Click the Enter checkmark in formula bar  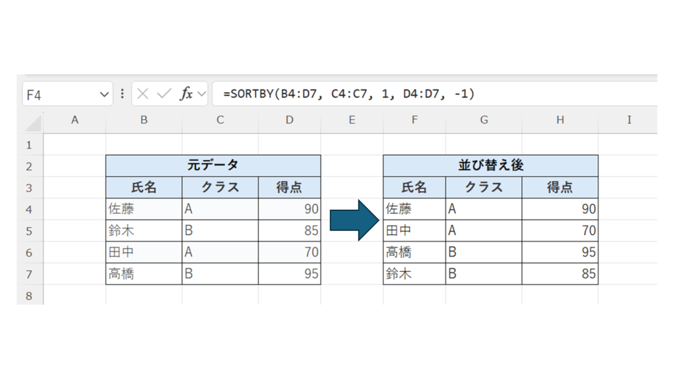coord(164,94)
